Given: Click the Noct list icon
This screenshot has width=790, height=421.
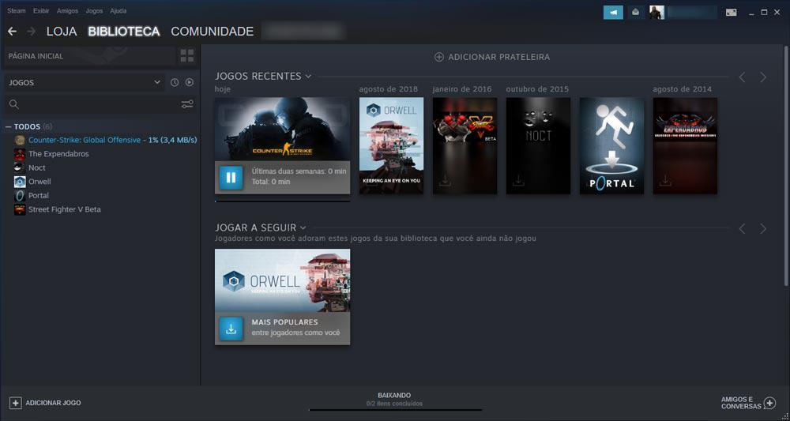Looking at the screenshot, I should pyautogui.click(x=20, y=167).
